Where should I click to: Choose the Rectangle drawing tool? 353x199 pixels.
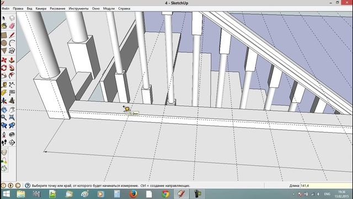[4, 35]
